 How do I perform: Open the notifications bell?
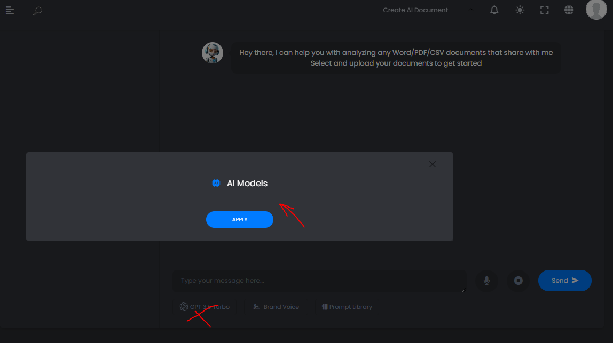(494, 10)
